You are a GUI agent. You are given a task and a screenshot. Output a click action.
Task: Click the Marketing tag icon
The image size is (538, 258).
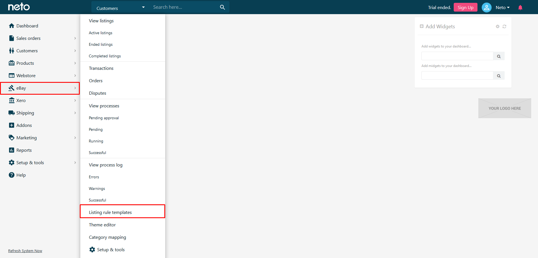[x=12, y=138]
